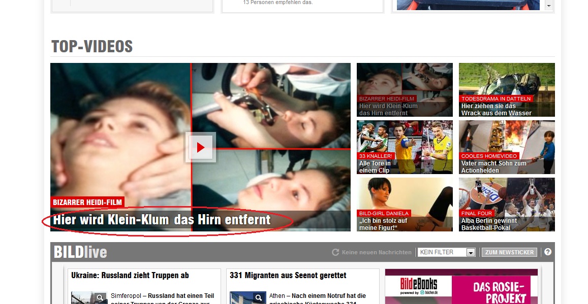
Task: Open the BILDlive help question mark
Action: click(x=547, y=252)
